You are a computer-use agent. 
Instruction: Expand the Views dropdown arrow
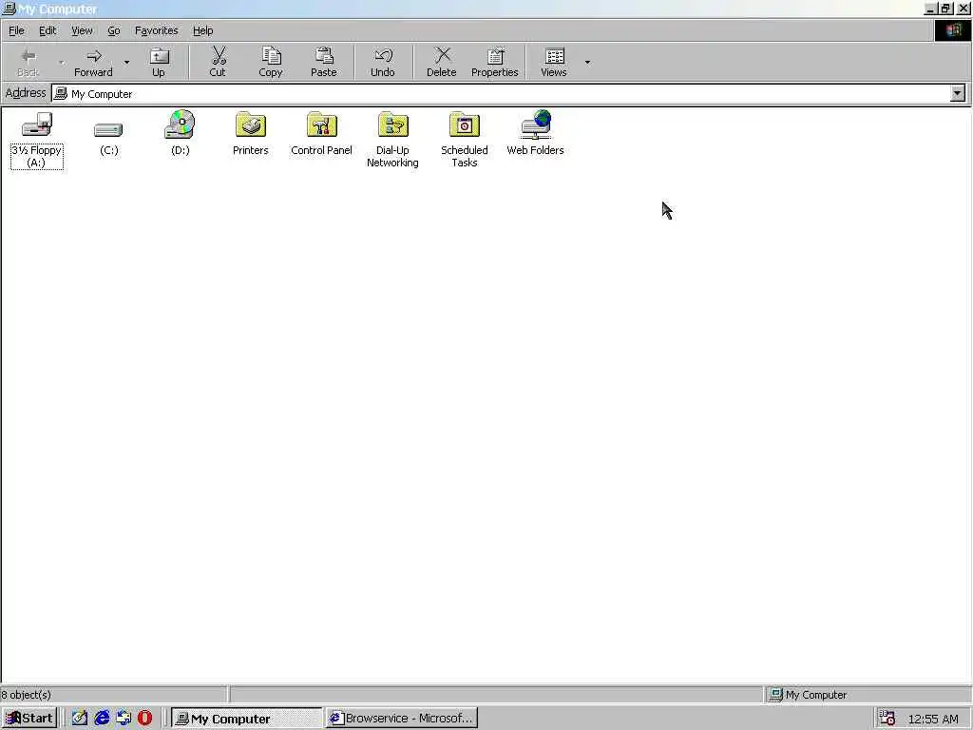click(587, 62)
